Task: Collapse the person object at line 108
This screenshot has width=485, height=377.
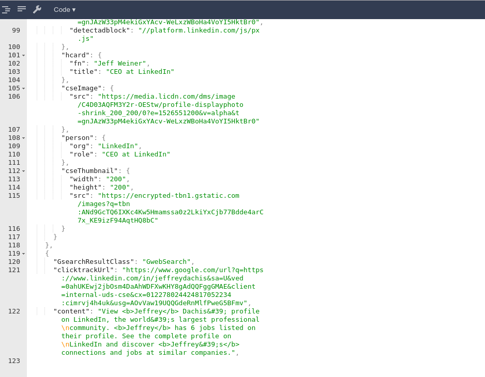Action: (23, 138)
